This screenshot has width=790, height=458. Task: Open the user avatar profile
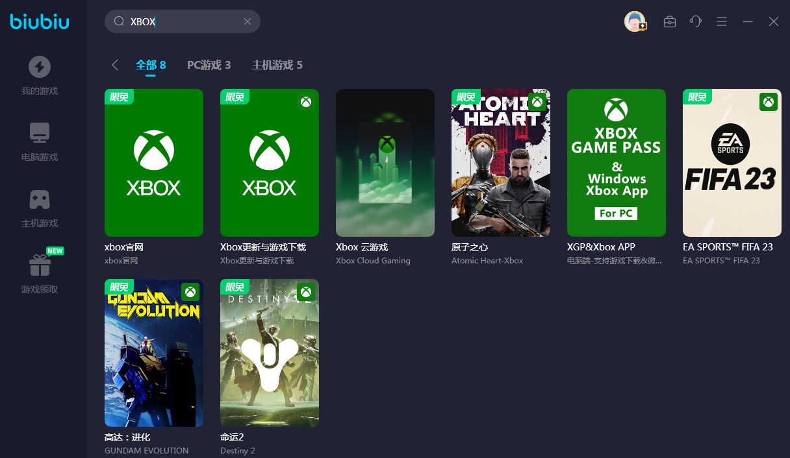(635, 21)
